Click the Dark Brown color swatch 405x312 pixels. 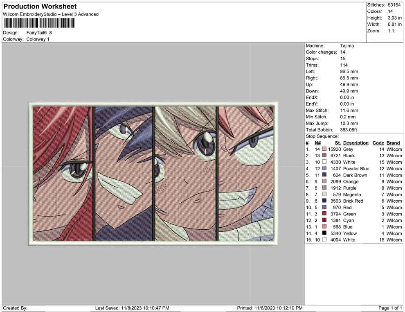point(324,175)
